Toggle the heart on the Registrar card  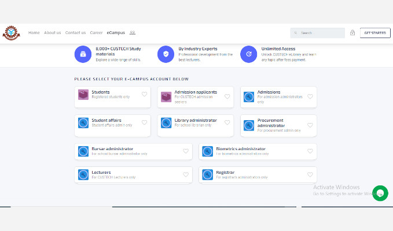[310, 174]
